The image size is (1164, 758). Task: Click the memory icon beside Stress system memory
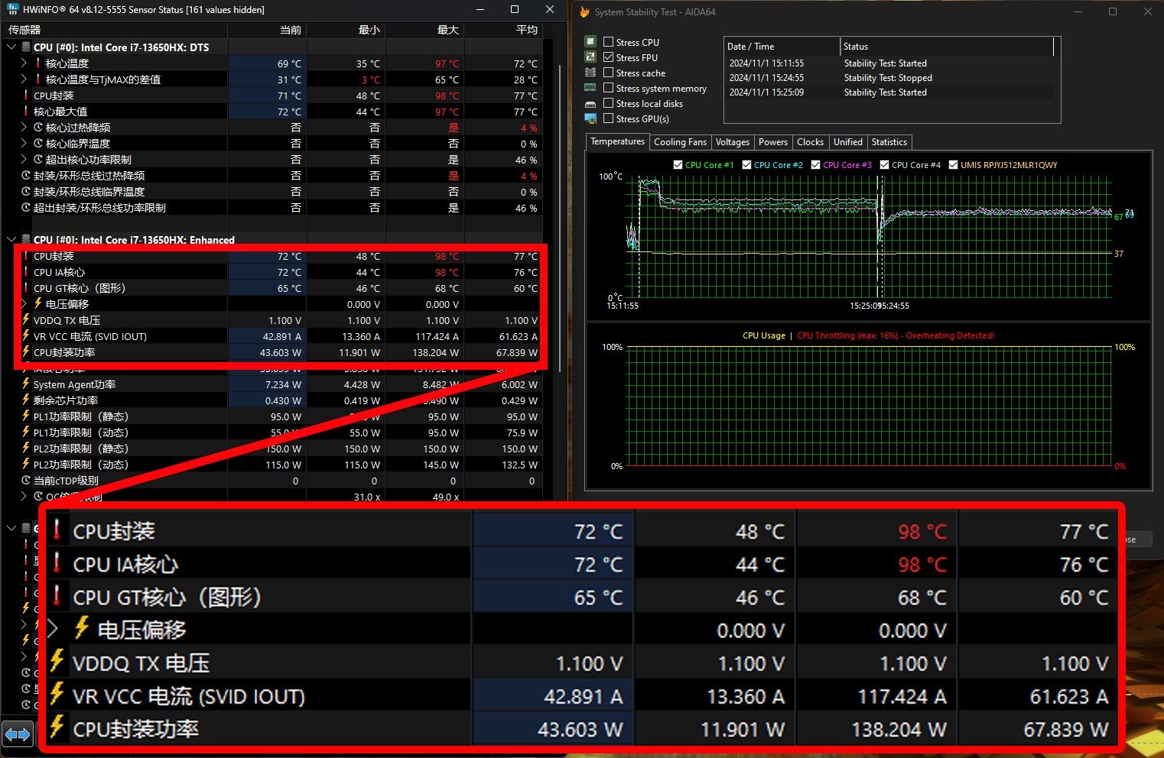(590, 88)
